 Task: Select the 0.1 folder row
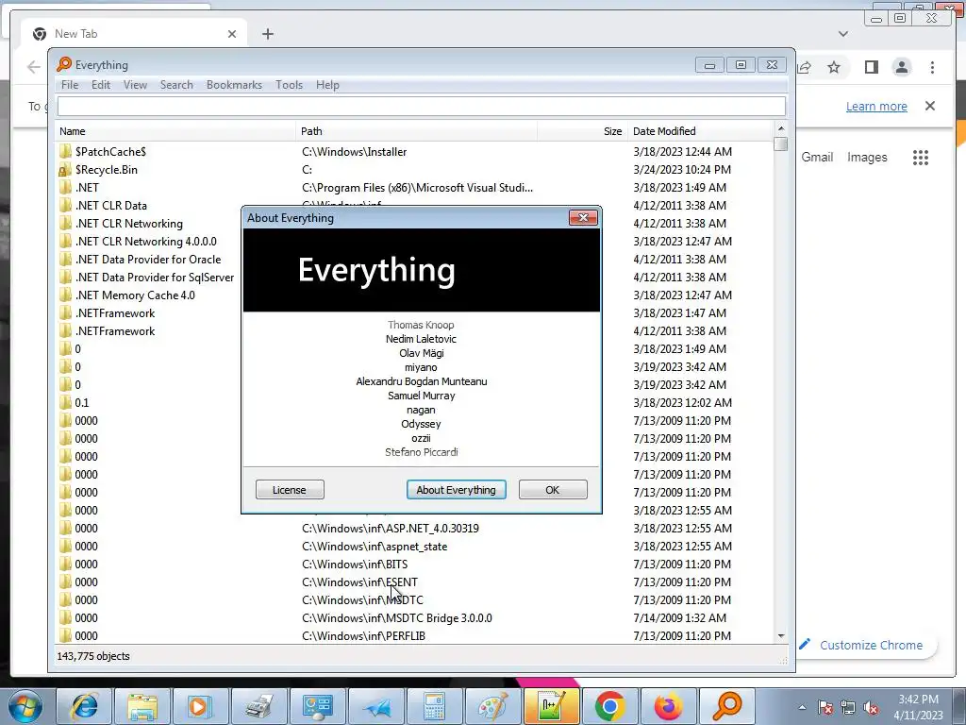(414, 402)
